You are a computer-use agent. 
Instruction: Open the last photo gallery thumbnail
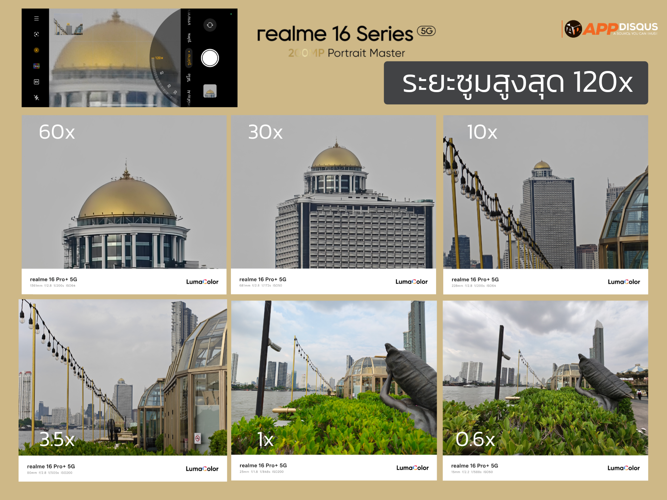coord(210,91)
